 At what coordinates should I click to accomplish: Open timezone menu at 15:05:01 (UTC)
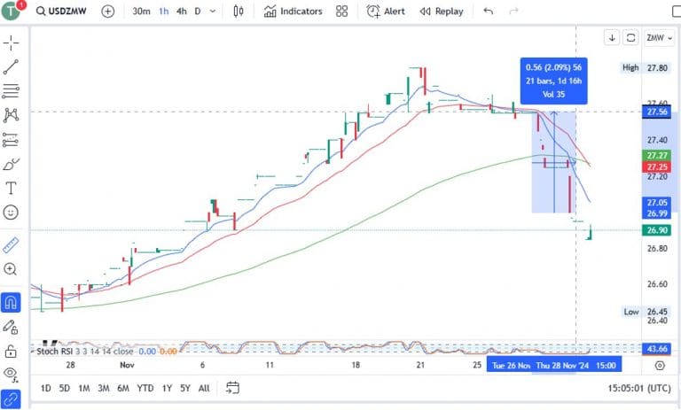point(638,388)
